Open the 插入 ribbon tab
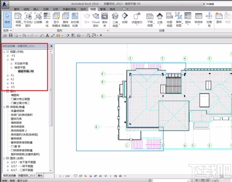The height and width of the screenshot is (182, 232). (x=36, y=9)
